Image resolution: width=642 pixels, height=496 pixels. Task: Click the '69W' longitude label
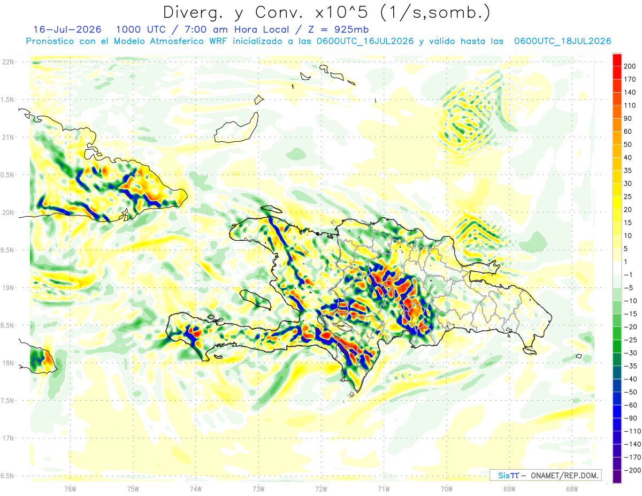coord(509,489)
